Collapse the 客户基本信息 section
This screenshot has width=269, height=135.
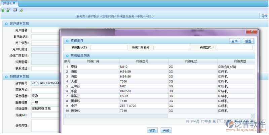[x=6, y=24]
